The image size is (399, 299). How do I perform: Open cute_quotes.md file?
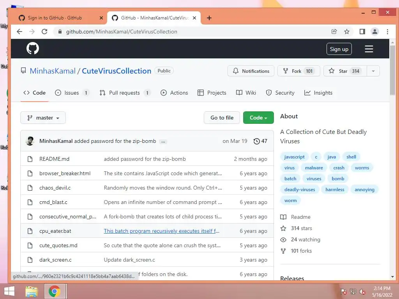pyautogui.click(x=58, y=245)
